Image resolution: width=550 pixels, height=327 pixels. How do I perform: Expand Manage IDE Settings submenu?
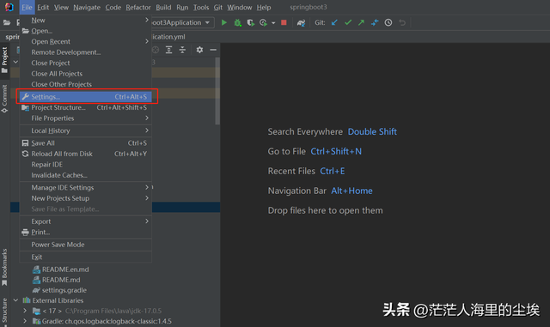86,188
